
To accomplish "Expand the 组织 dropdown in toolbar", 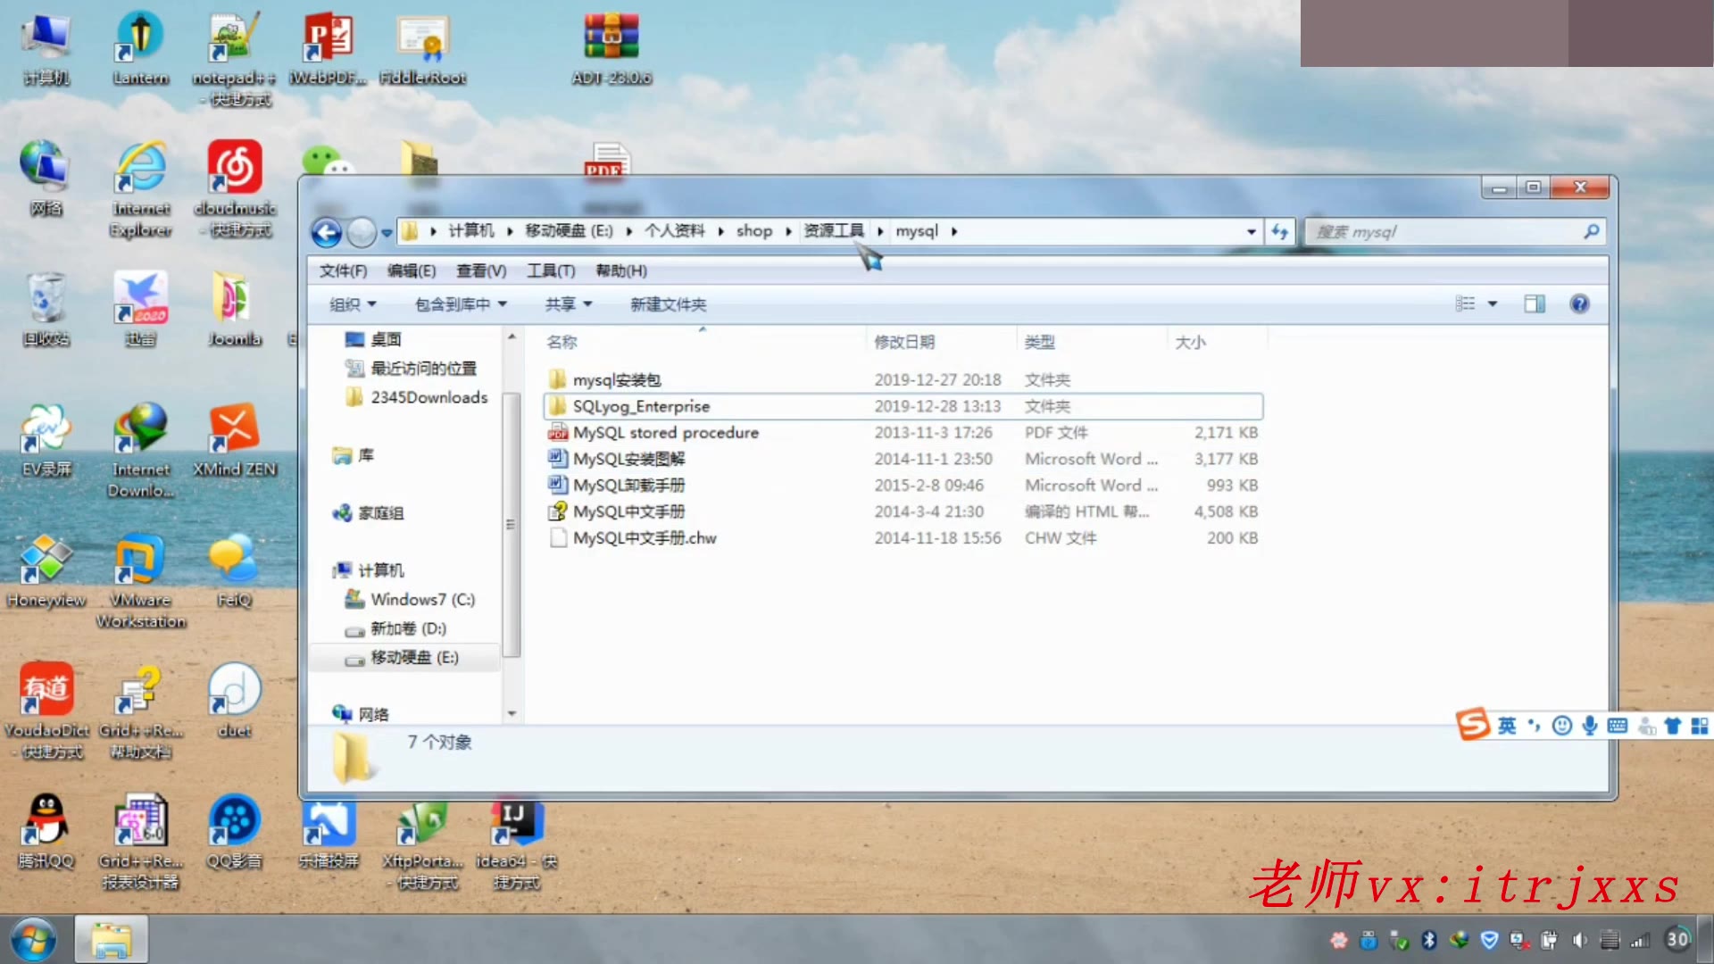I will (353, 304).
